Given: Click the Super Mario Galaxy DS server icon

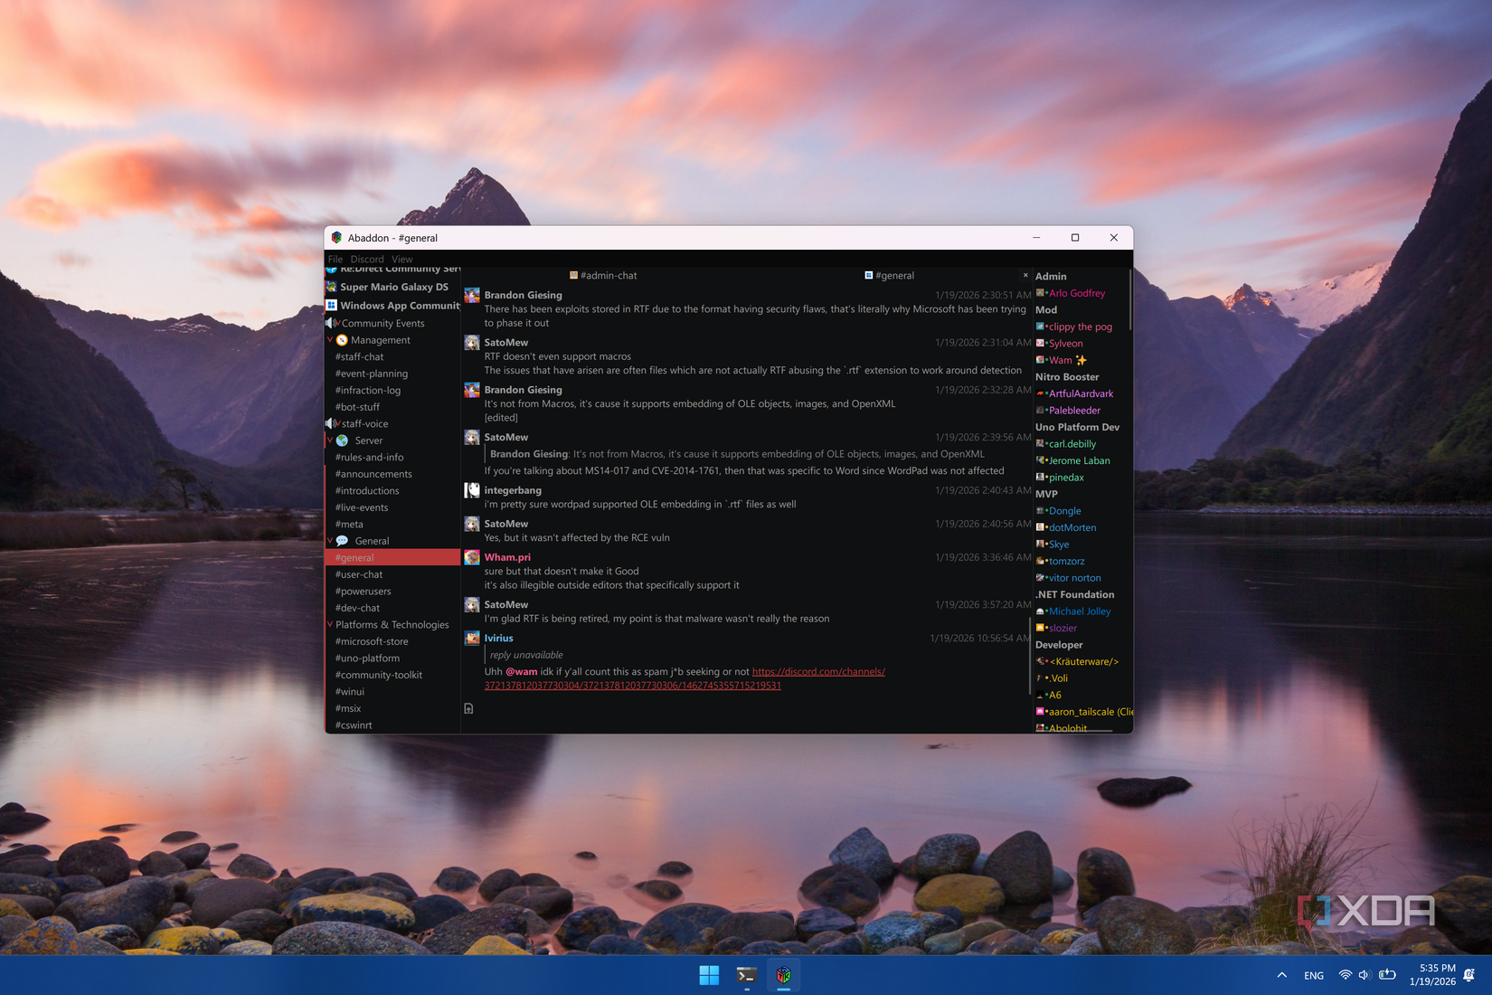Looking at the screenshot, I should [x=332, y=287].
